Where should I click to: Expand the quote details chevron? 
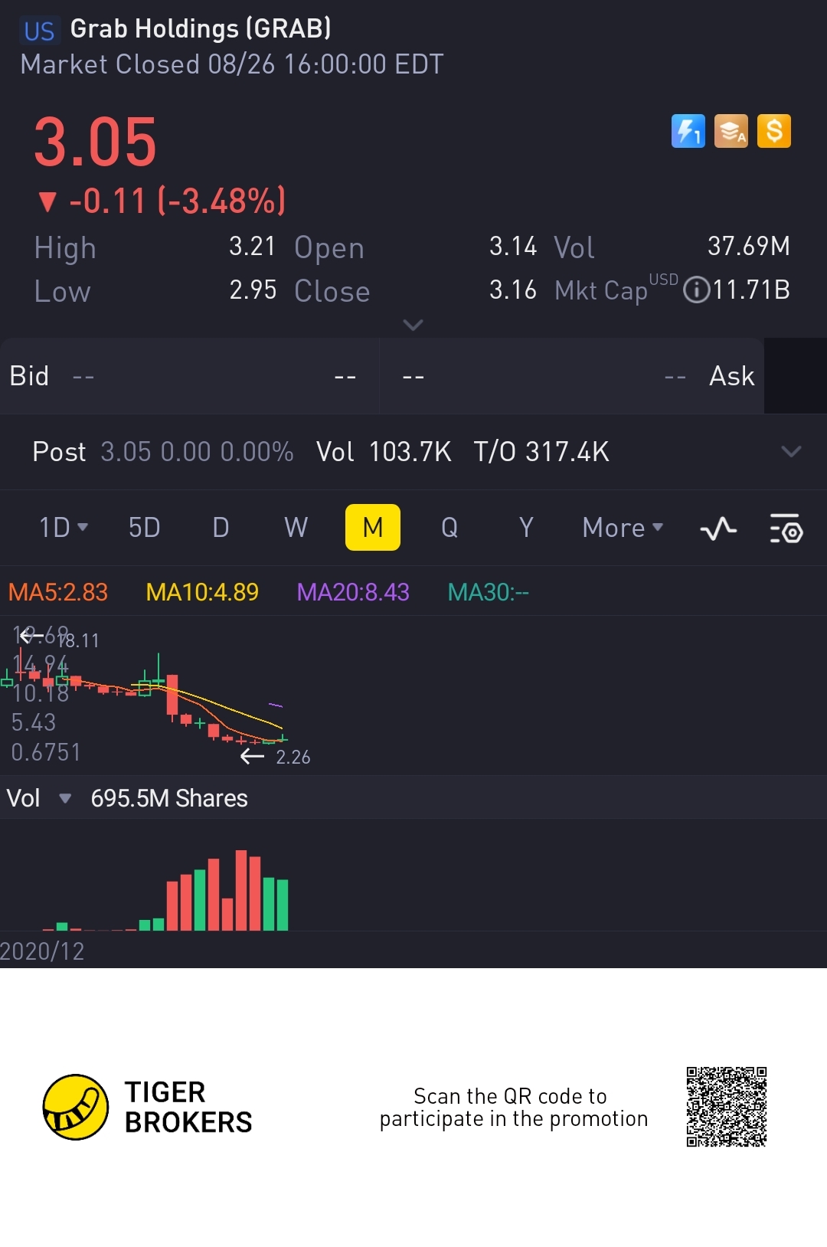413,325
